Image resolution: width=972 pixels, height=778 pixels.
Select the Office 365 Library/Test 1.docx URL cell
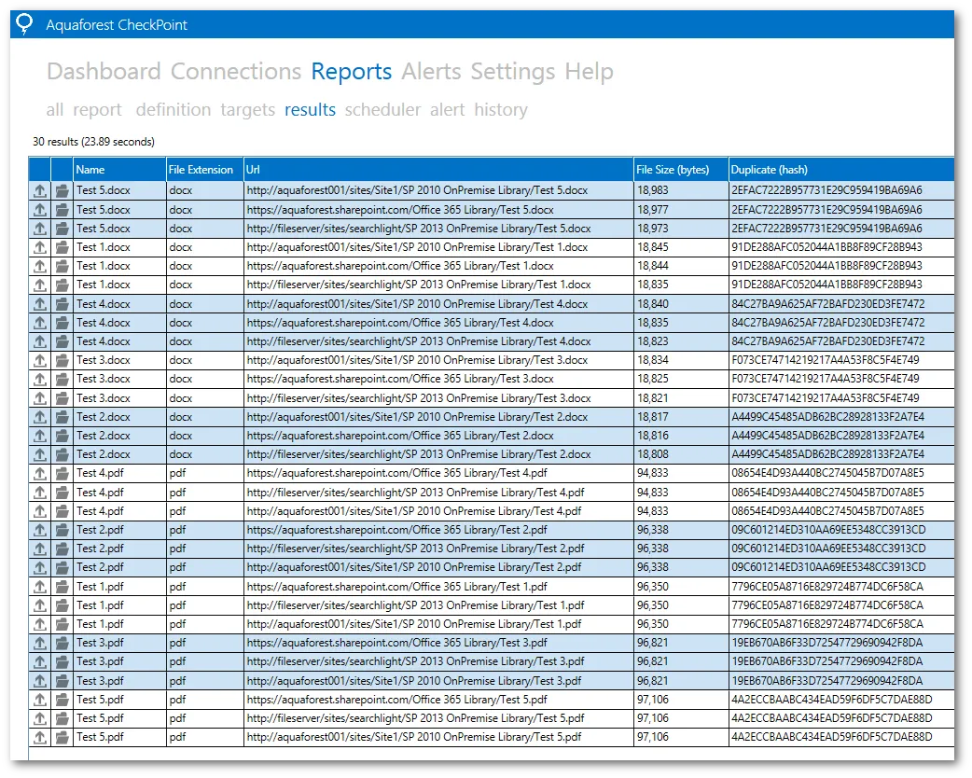438,266
